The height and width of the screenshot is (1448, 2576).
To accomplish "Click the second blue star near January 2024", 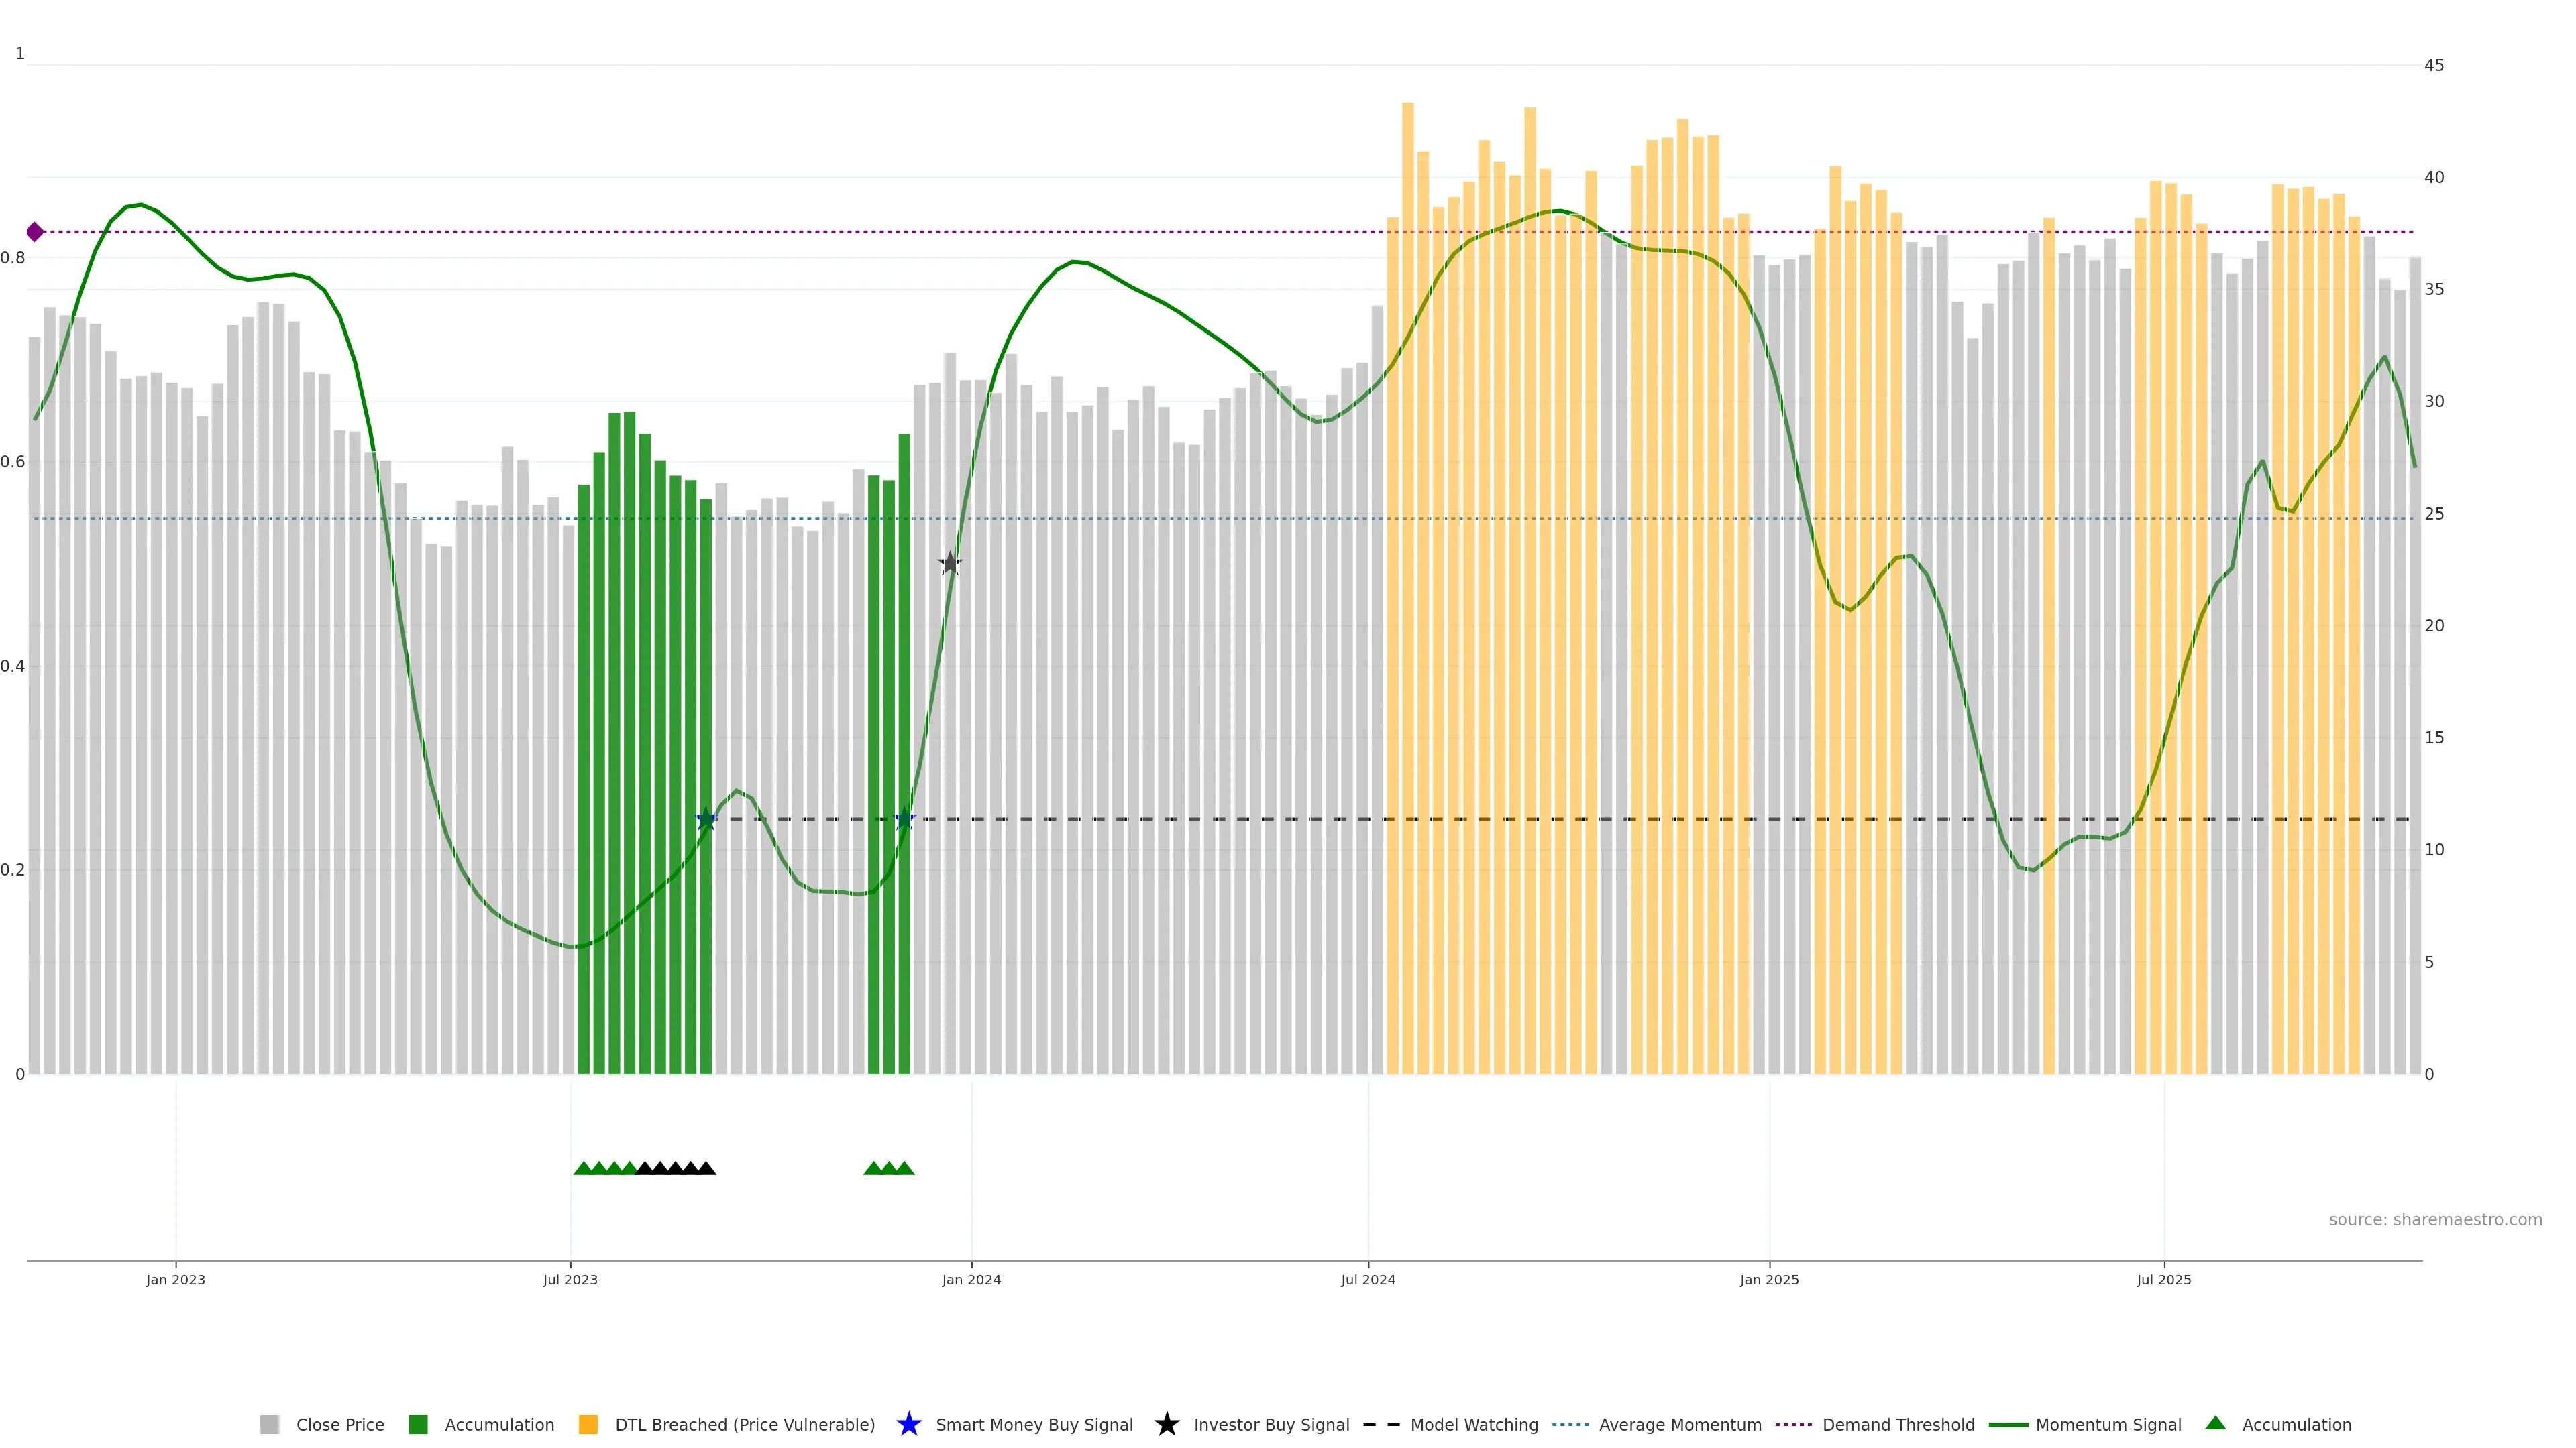I will click(x=905, y=819).
